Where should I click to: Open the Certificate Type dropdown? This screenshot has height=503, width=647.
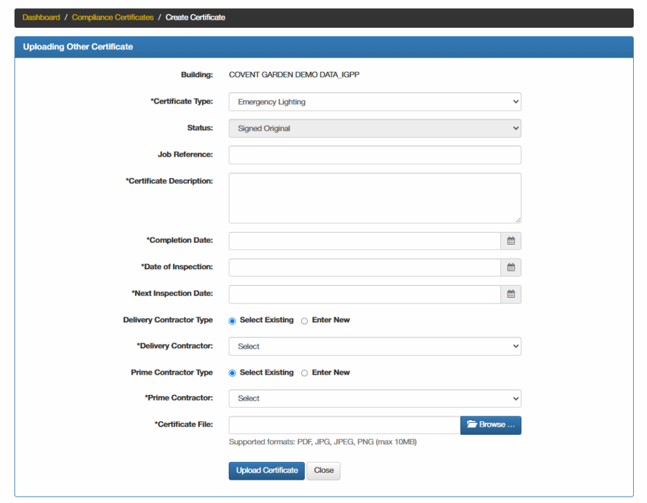click(375, 102)
